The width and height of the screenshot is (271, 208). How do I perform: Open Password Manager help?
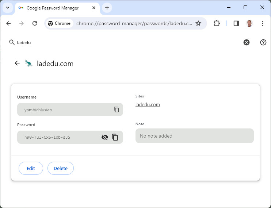click(x=263, y=42)
